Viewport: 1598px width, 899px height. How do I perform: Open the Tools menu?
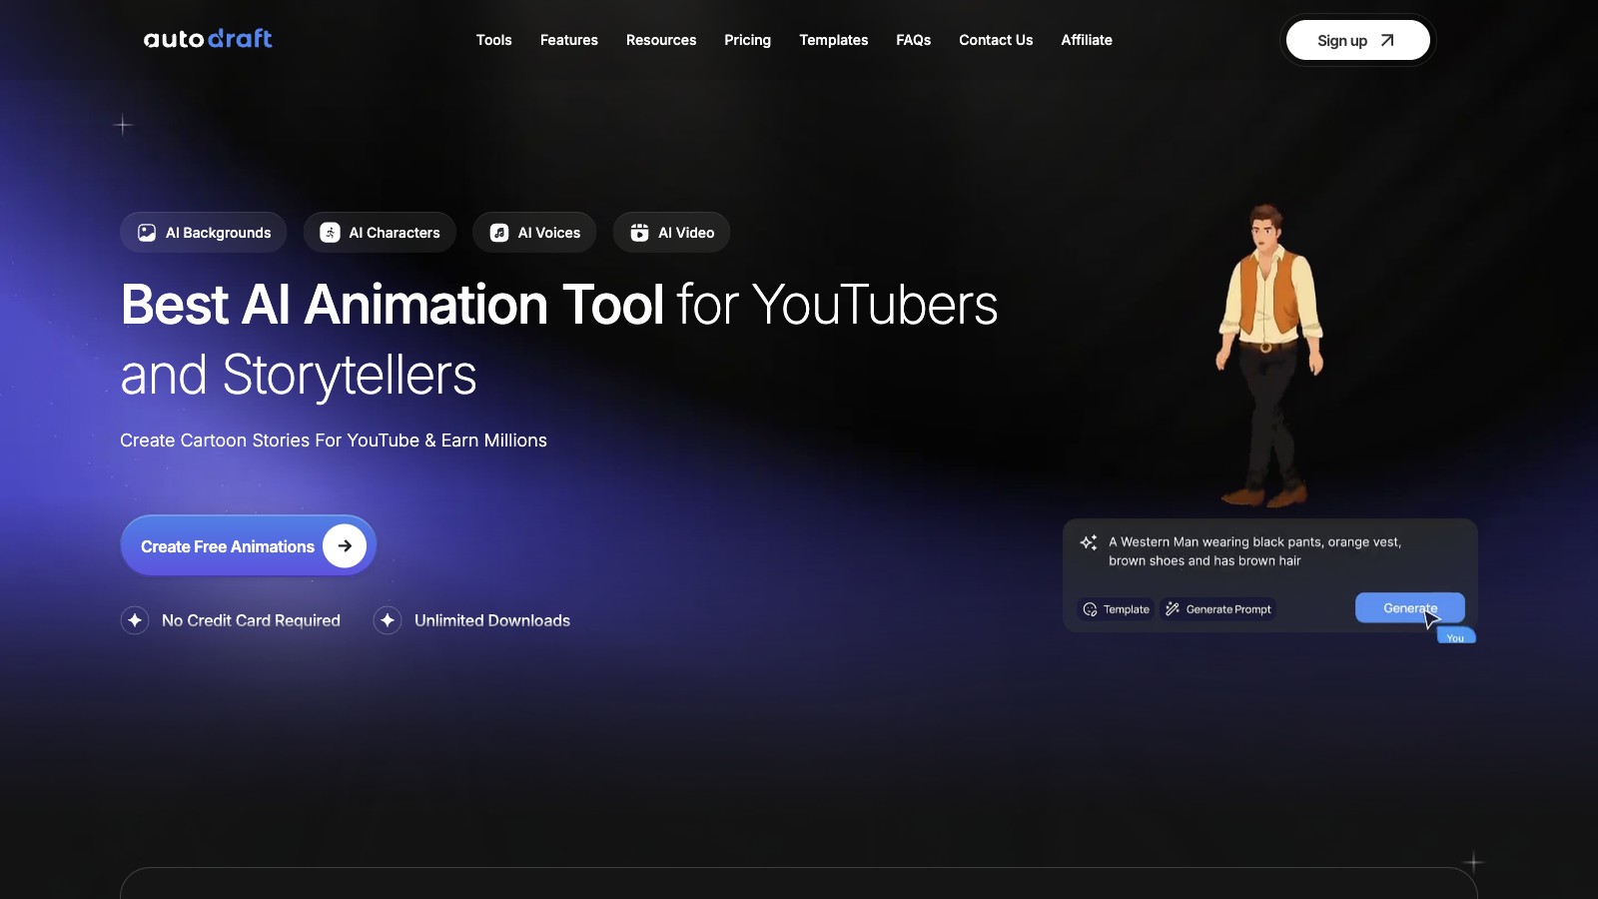493,40
